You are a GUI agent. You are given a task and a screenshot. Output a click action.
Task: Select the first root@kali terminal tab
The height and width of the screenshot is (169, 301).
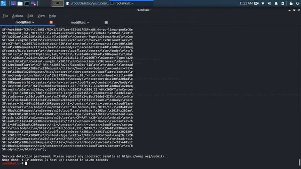[25, 23]
